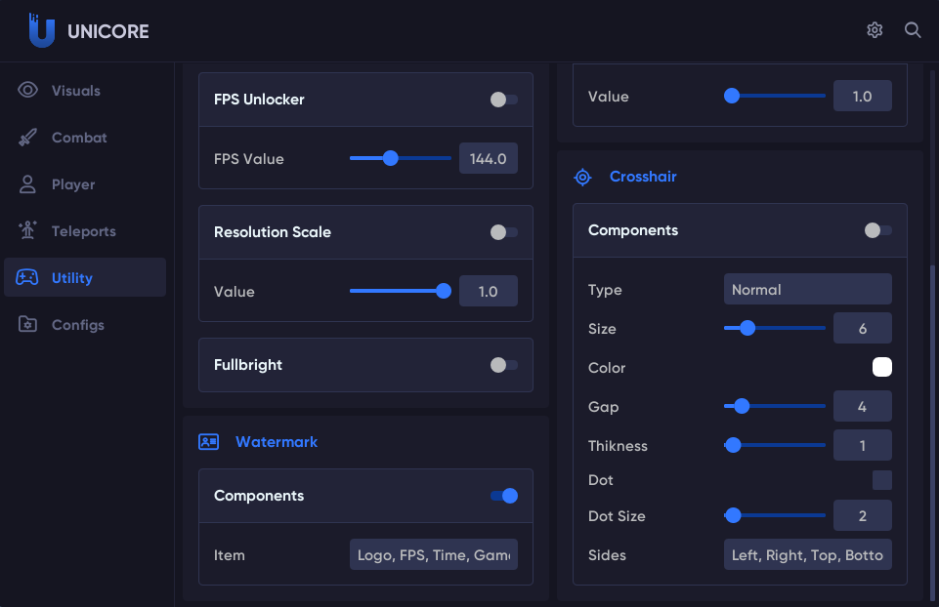Viewport: 939px width, 607px height.
Task: Check the crosshair Dot checkbox
Action: [881, 480]
